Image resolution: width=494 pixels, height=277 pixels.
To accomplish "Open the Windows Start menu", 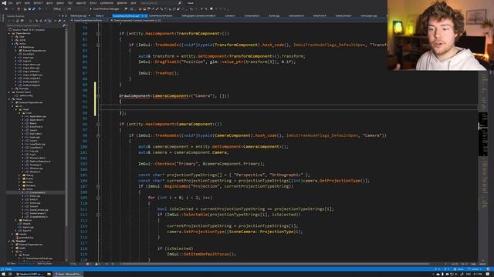I will click(x=3, y=274).
